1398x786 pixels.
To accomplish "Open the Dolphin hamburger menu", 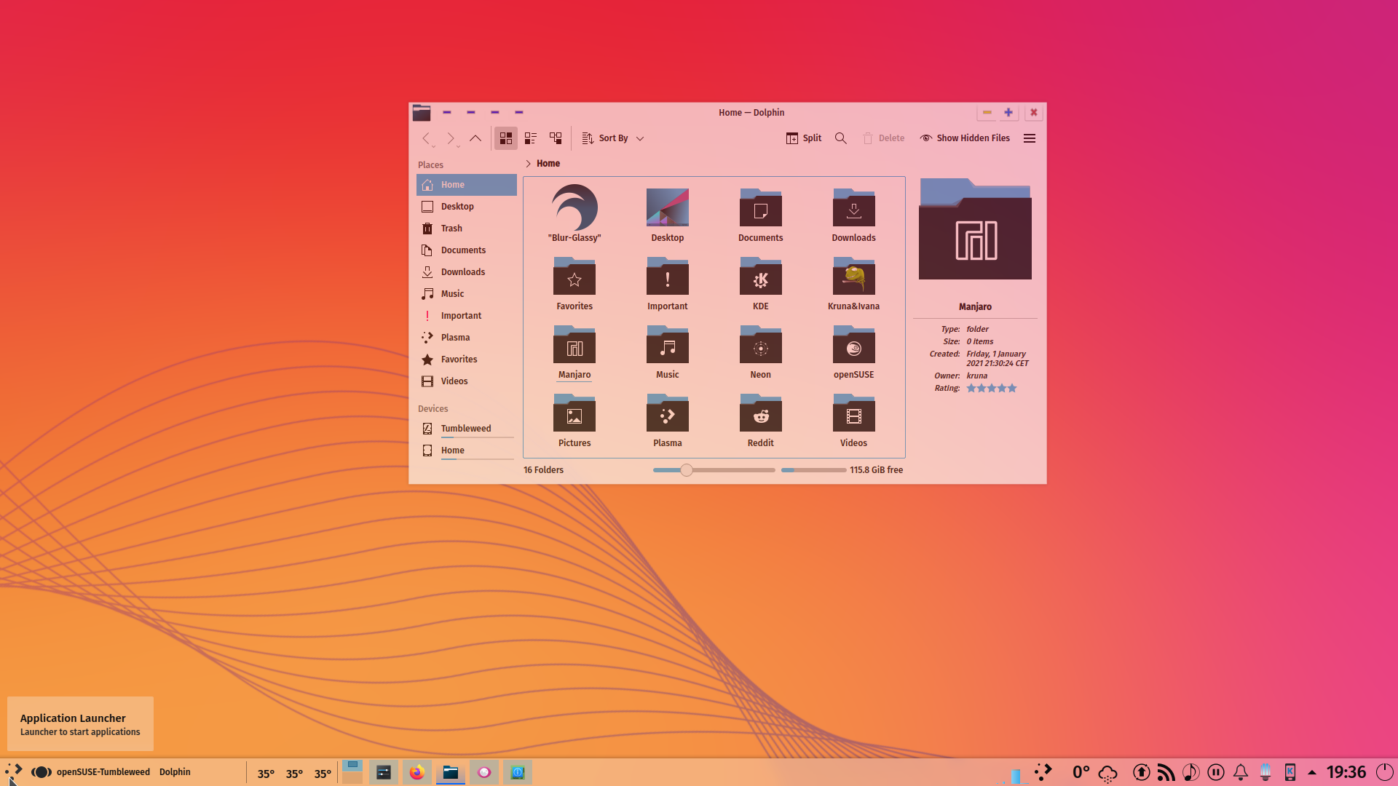I will [1030, 138].
